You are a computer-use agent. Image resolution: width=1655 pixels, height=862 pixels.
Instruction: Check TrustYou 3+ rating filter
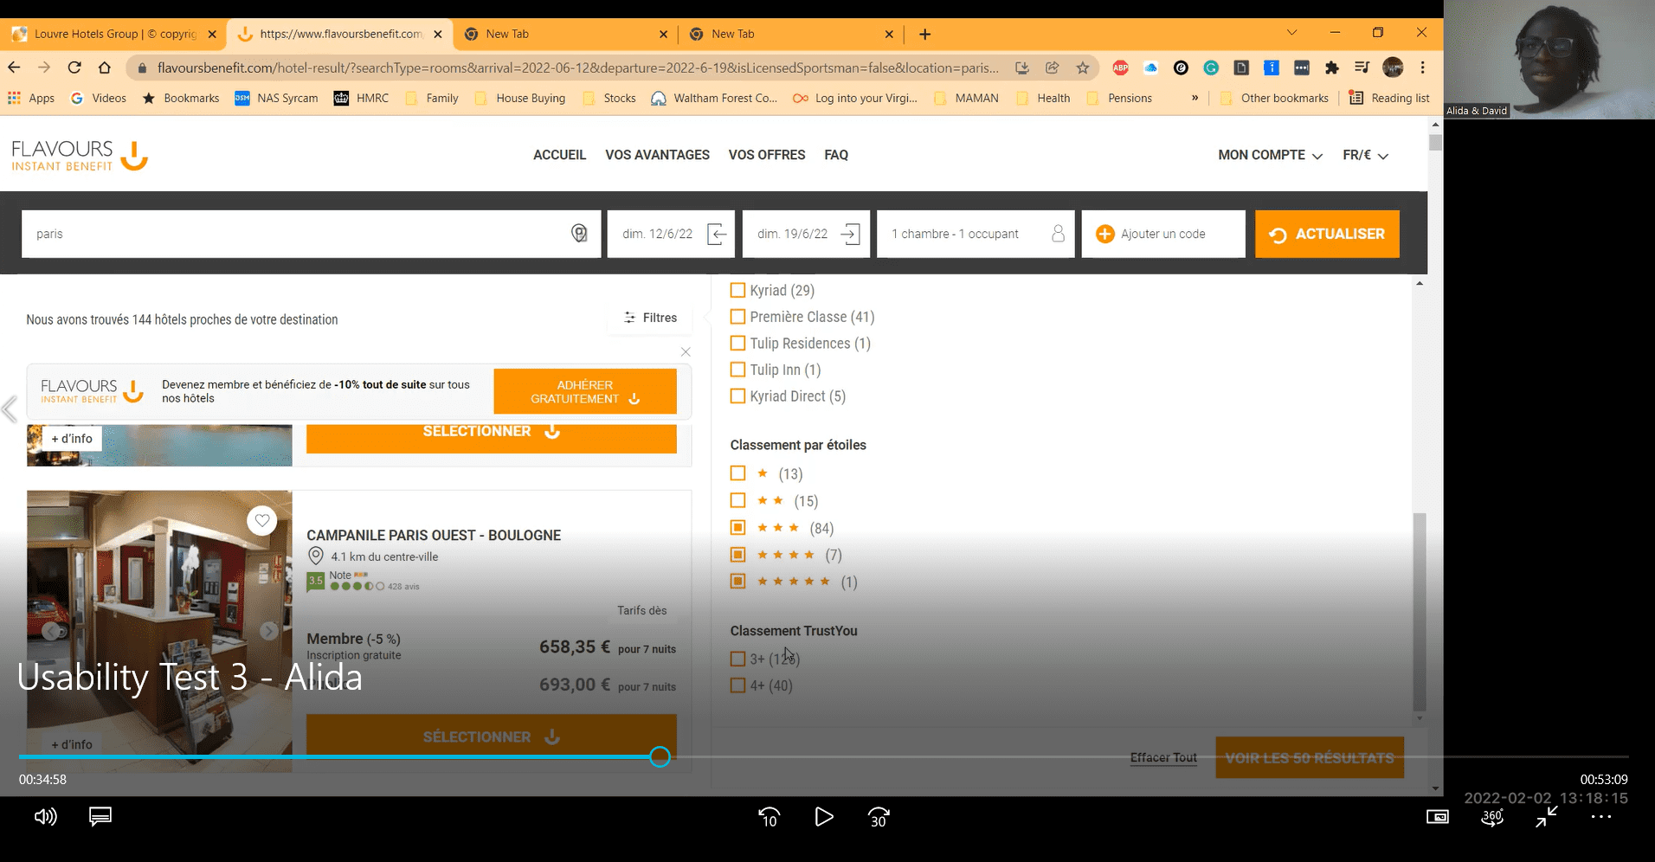coord(737,659)
